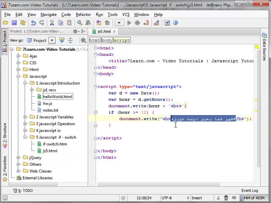Click the collapse all icon in Project
This screenshot has width=271, height=203.
coord(70,41)
